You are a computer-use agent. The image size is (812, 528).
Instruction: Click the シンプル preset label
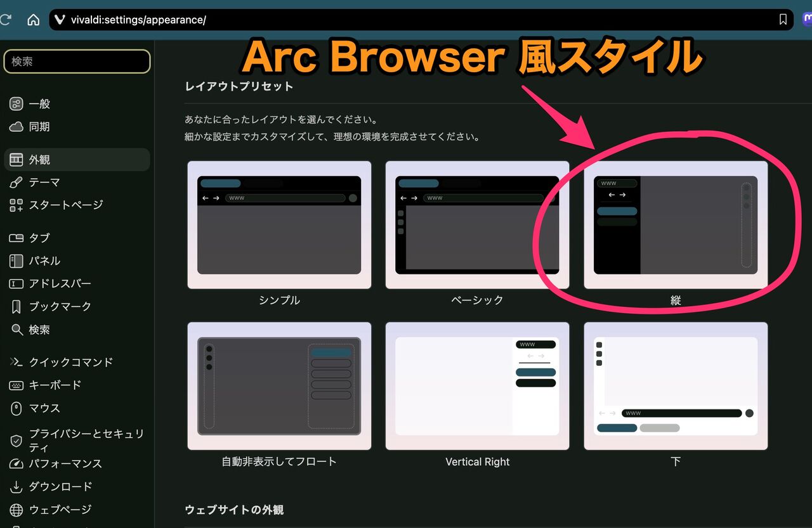279,300
